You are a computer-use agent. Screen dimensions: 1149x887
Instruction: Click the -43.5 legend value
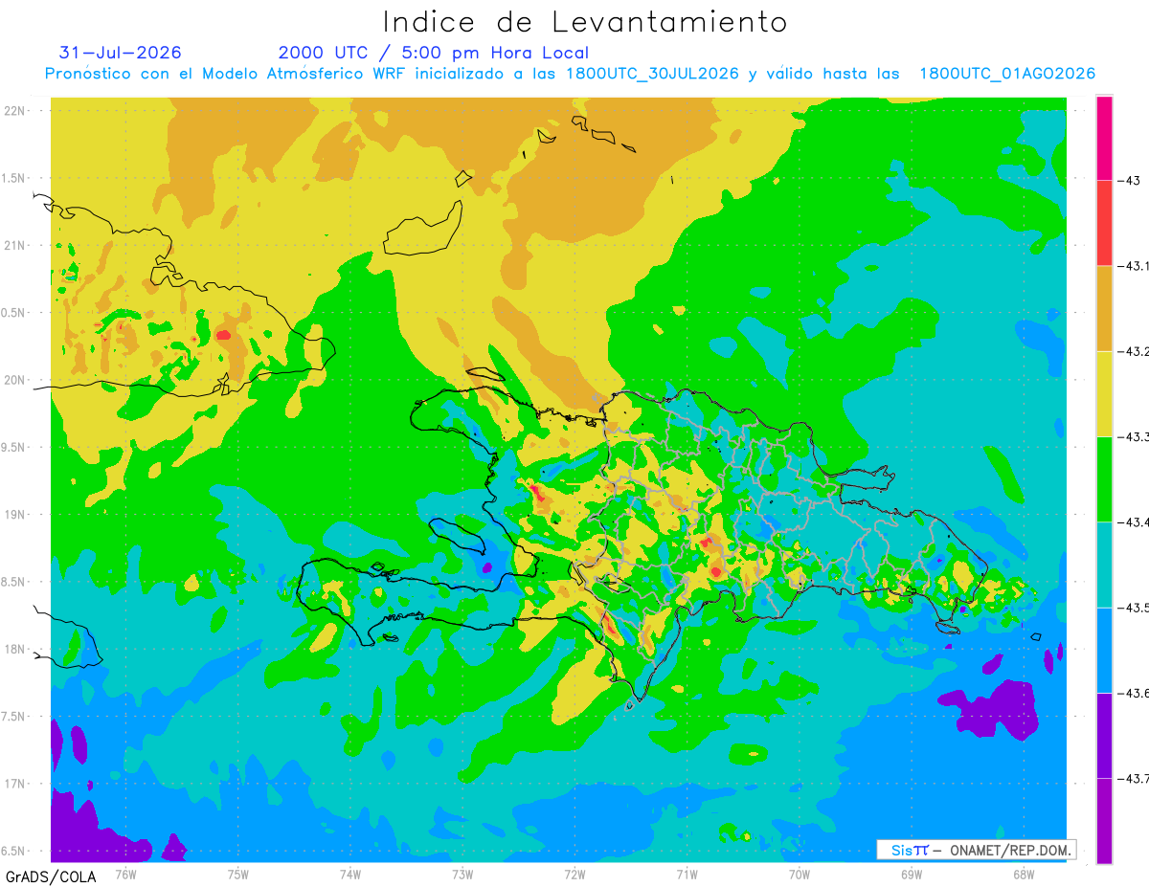(1134, 608)
